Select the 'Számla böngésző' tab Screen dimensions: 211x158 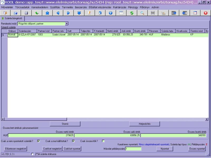pos(13,18)
